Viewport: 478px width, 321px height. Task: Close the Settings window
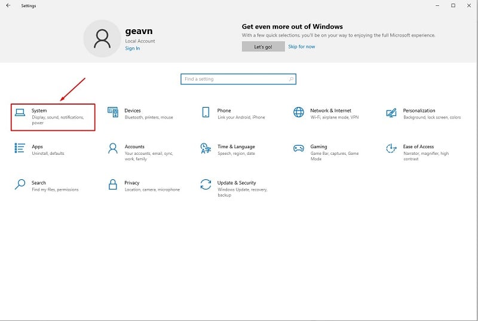469,5
